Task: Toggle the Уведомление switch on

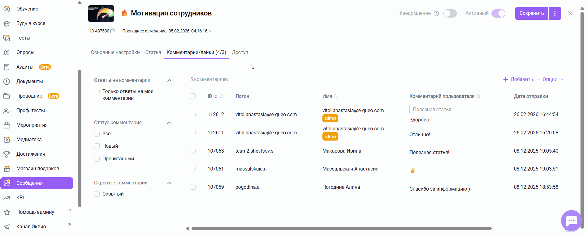Action: pyautogui.click(x=450, y=14)
